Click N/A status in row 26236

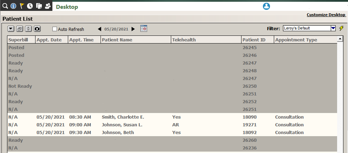pyautogui.click(x=13, y=148)
